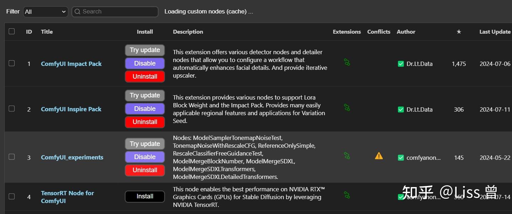Uninstall the ComfyUI Inspire Pack

pos(145,122)
